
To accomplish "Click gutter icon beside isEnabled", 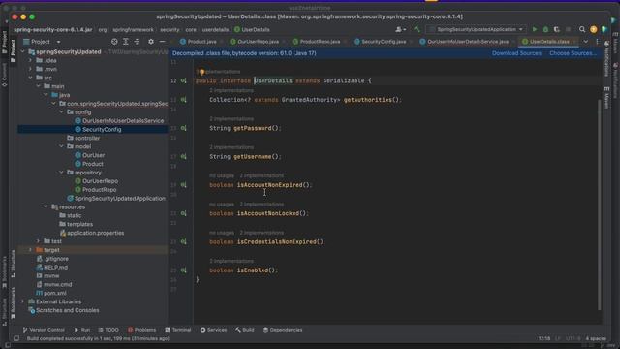I will [x=183, y=270].
